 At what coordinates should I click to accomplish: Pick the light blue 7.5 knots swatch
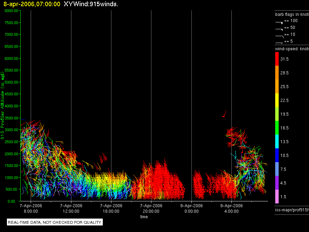coord(277,169)
